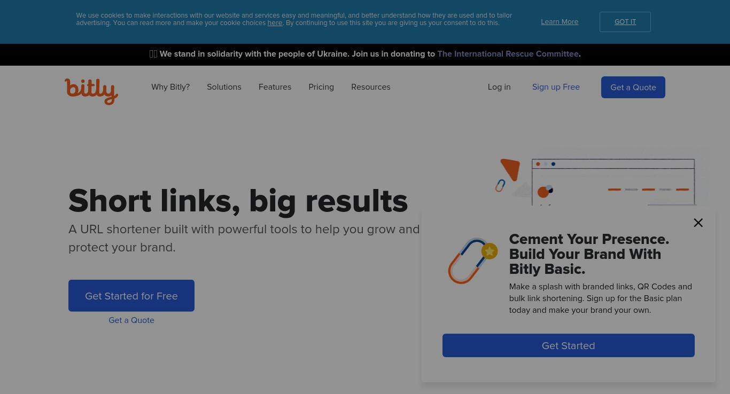Click Sign up Free link

[x=556, y=87]
